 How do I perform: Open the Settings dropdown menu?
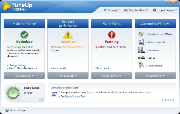112,10
